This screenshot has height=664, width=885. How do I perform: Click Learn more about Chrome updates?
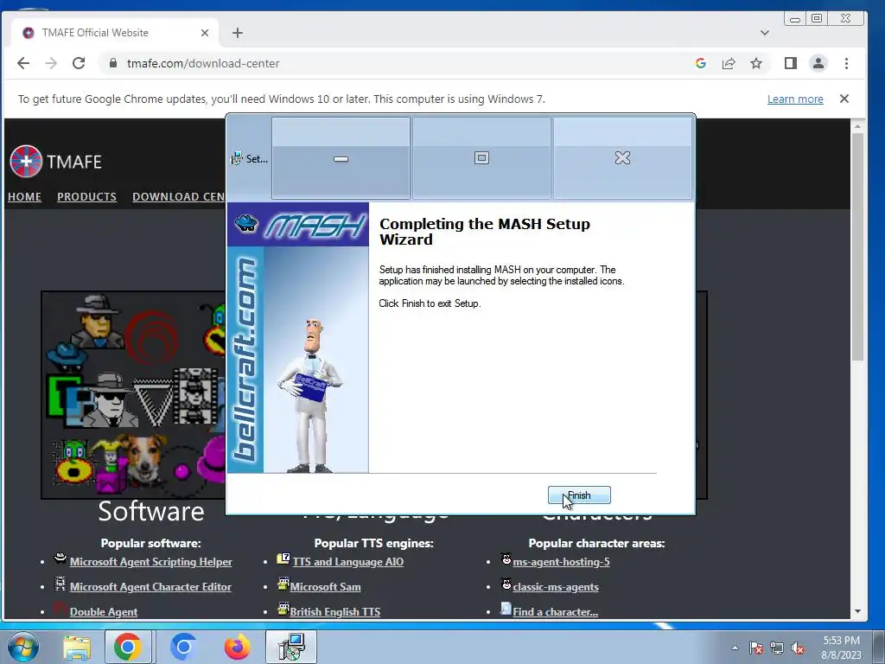click(x=795, y=99)
